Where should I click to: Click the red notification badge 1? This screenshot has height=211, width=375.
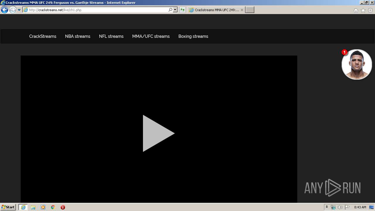click(x=345, y=52)
